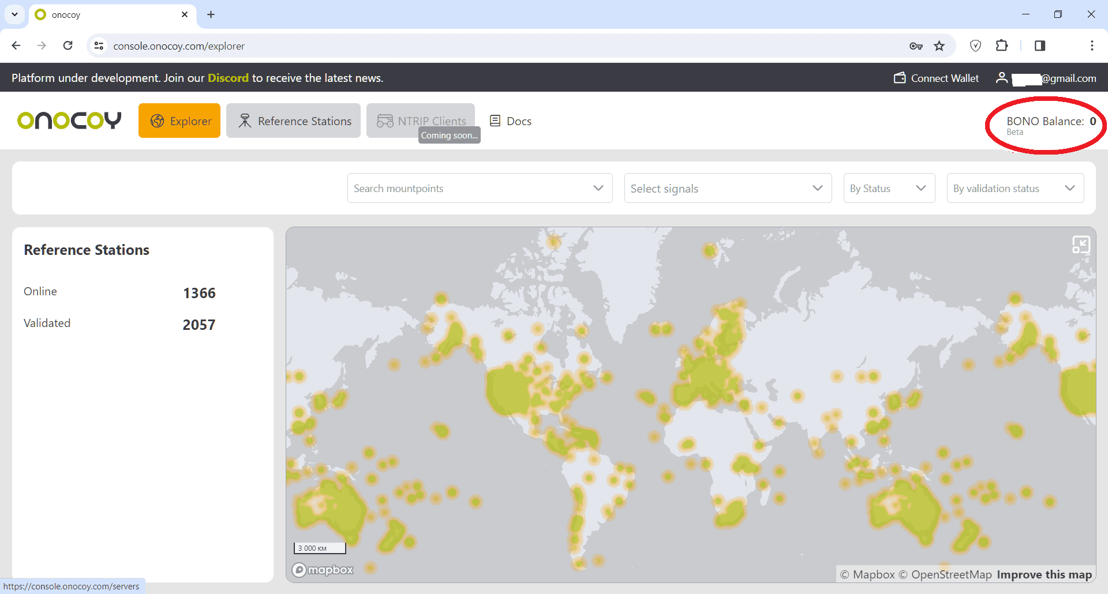Screen dimensions: 1108x594
Task: Click the NTRIP Clients vehicle icon
Action: pos(385,121)
